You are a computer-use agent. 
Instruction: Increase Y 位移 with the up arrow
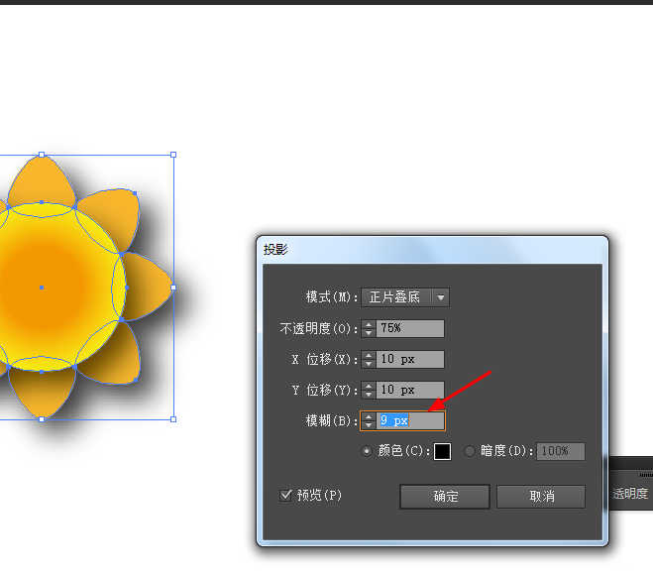point(369,386)
